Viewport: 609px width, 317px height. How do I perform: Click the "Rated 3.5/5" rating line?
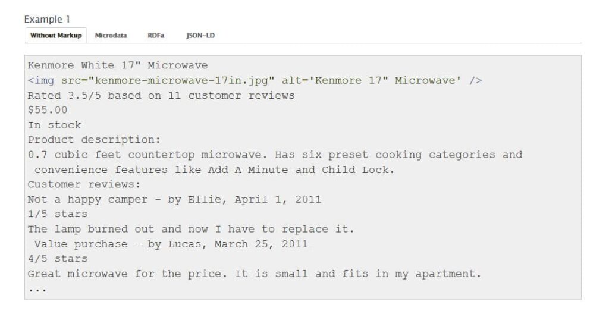click(x=161, y=95)
